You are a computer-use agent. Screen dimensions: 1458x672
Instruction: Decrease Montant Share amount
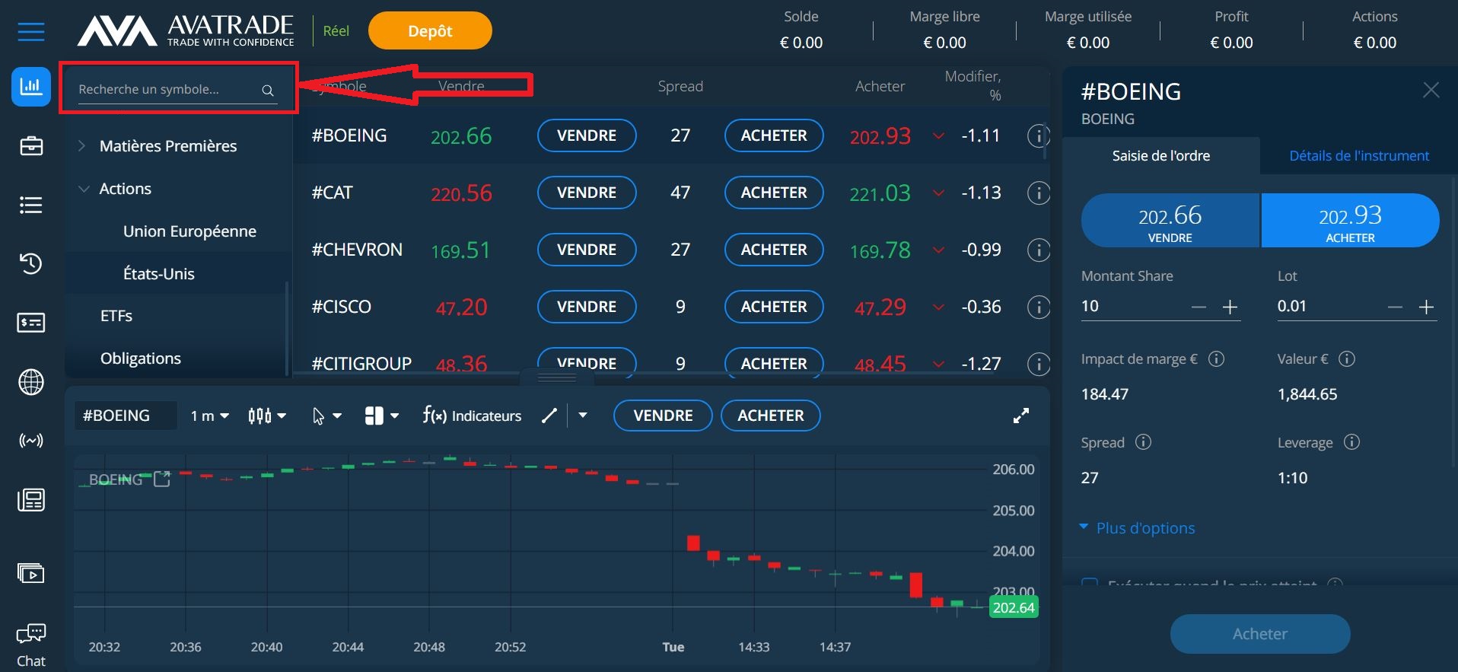tap(1199, 307)
